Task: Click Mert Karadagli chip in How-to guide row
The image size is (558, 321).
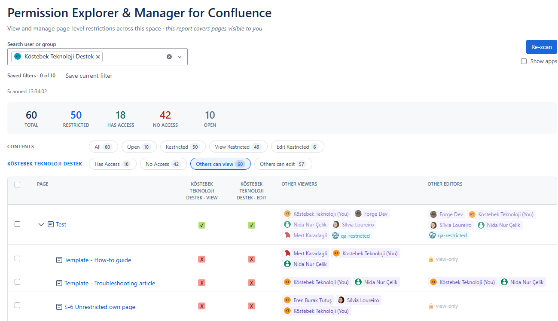Action: click(x=305, y=253)
